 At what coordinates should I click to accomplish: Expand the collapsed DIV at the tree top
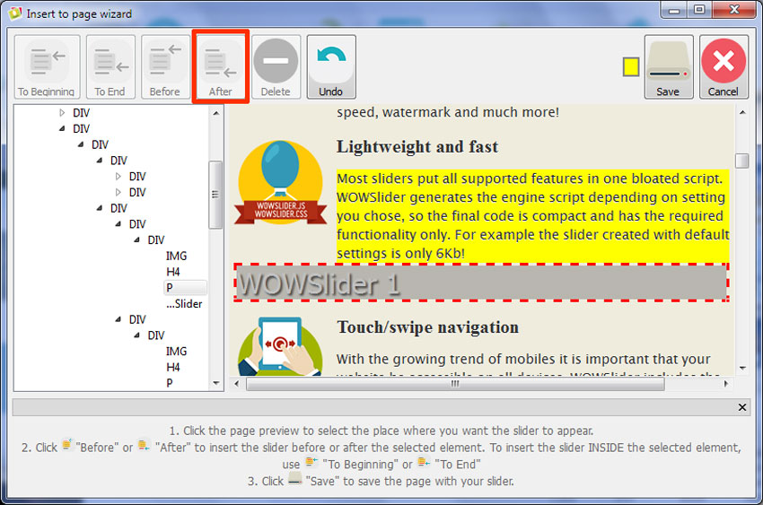click(62, 113)
